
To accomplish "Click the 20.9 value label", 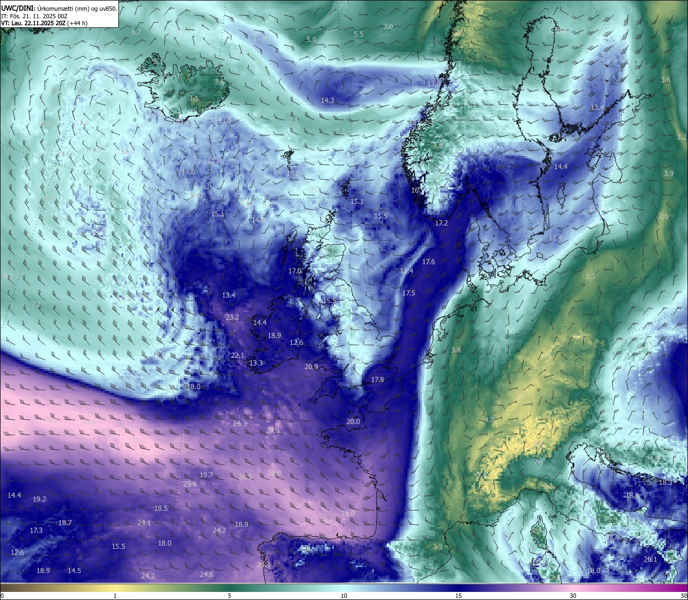I will click(311, 366).
